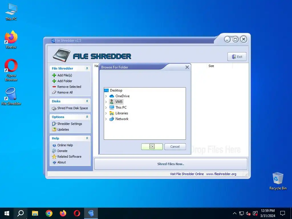Click the disk icon beside Shred Free Disk Space
Image resolution: width=292 pixels, height=219 pixels.
(x=54, y=108)
